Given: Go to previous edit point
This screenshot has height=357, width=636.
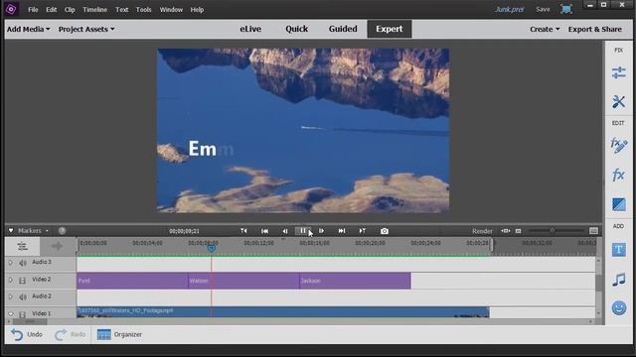Looking at the screenshot, I should (243, 231).
